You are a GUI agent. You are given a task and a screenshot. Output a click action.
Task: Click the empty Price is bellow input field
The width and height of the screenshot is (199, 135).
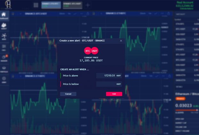click(x=109, y=84)
